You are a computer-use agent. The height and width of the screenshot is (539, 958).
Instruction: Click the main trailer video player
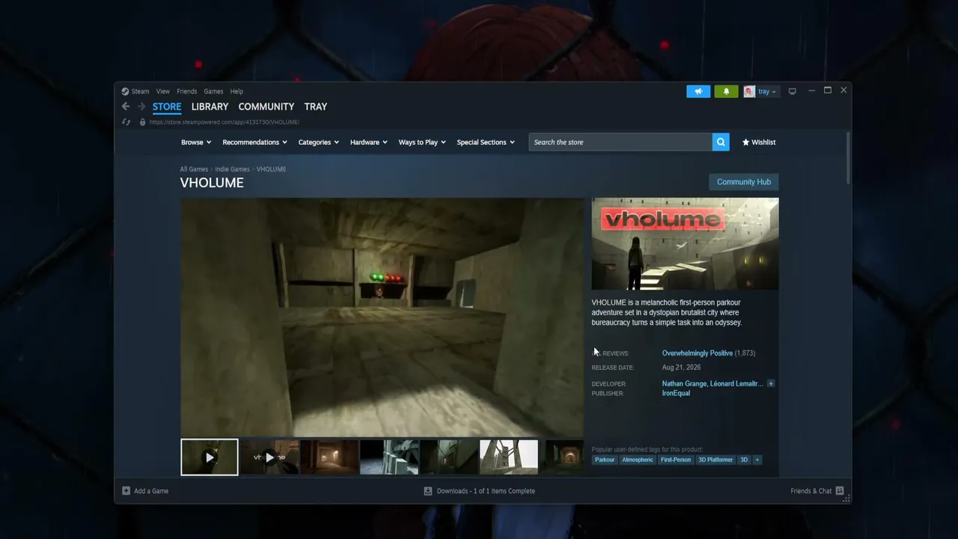click(382, 317)
